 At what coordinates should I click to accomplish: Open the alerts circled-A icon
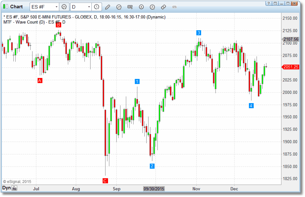(x=152, y=7)
